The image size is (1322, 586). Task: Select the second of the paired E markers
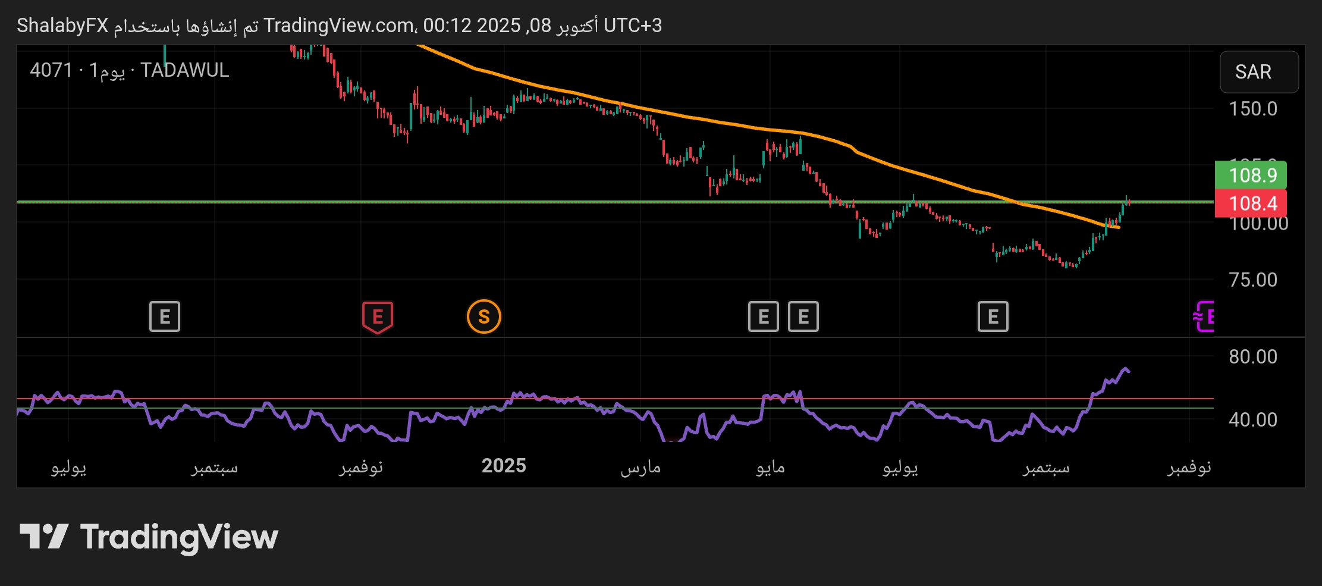[803, 316]
